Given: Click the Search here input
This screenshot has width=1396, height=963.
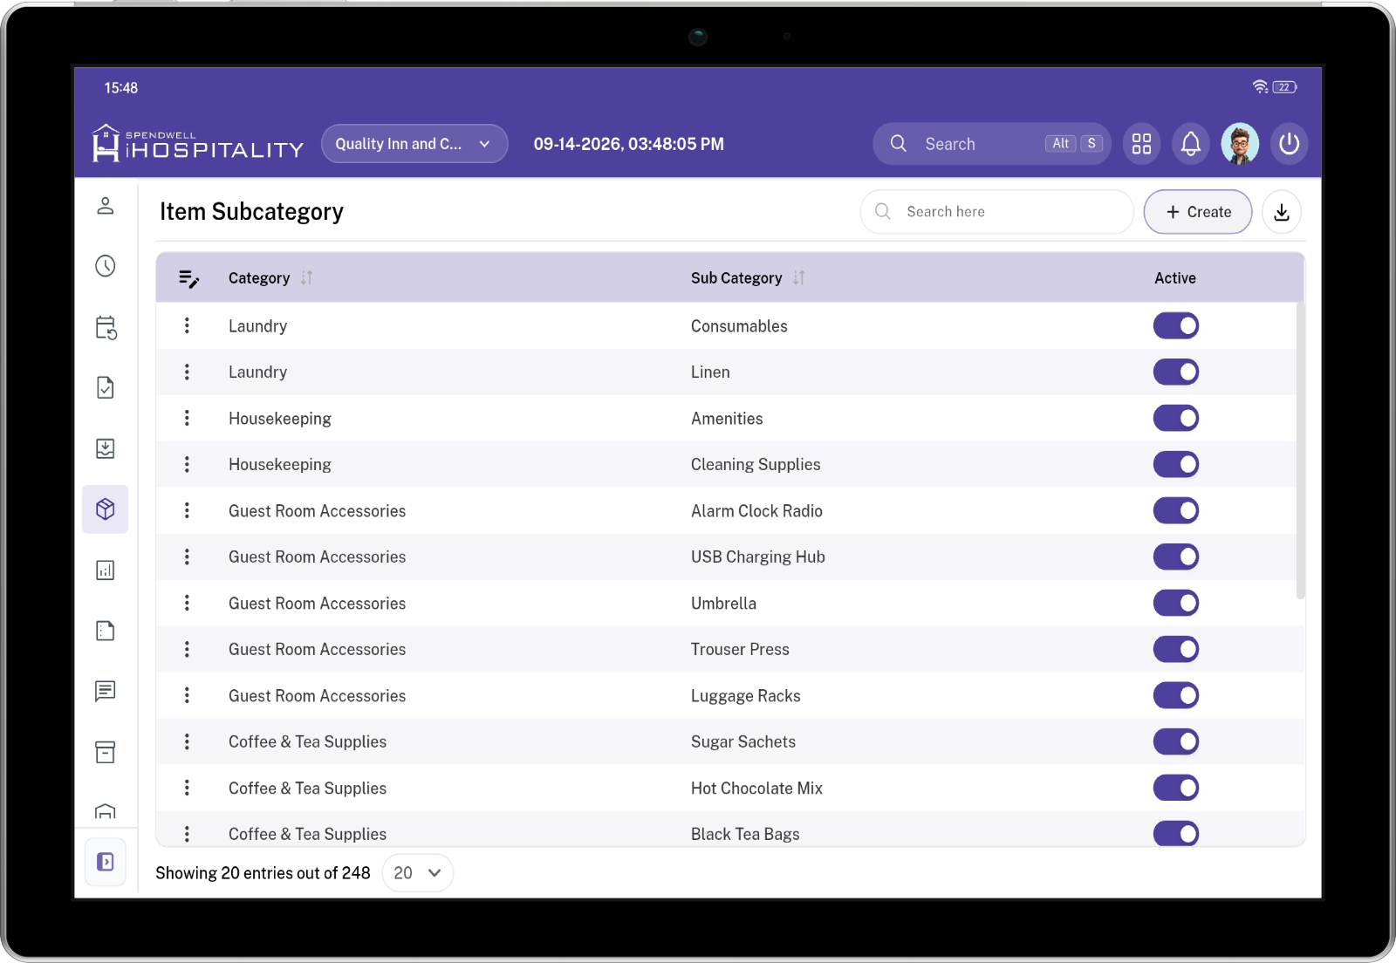Looking at the screenshot, I should tap(997, 212).
